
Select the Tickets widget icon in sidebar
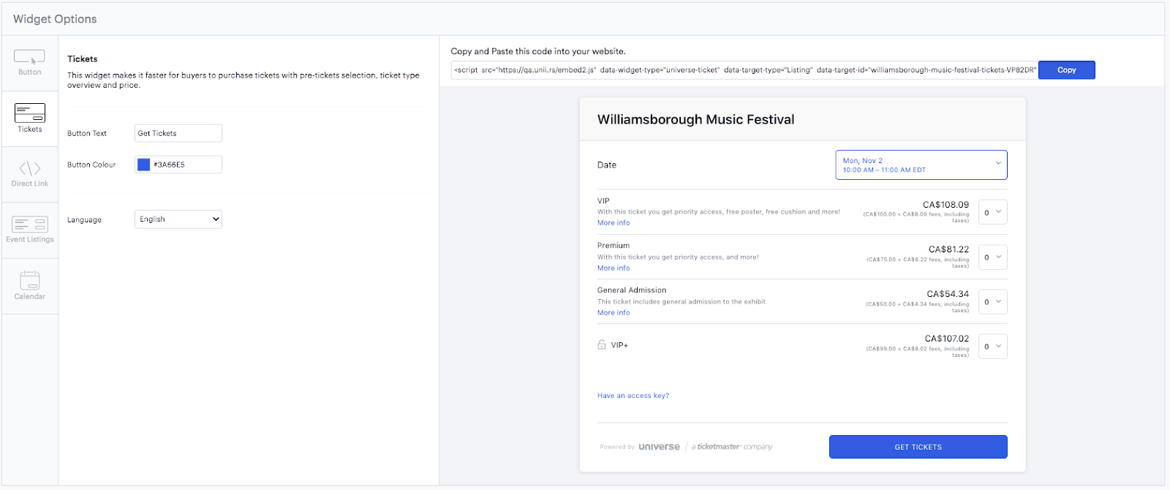coord(29,118)
